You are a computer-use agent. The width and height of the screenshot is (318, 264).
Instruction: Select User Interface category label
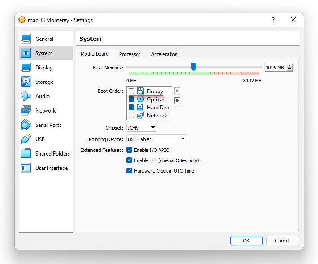pos(52,168)
